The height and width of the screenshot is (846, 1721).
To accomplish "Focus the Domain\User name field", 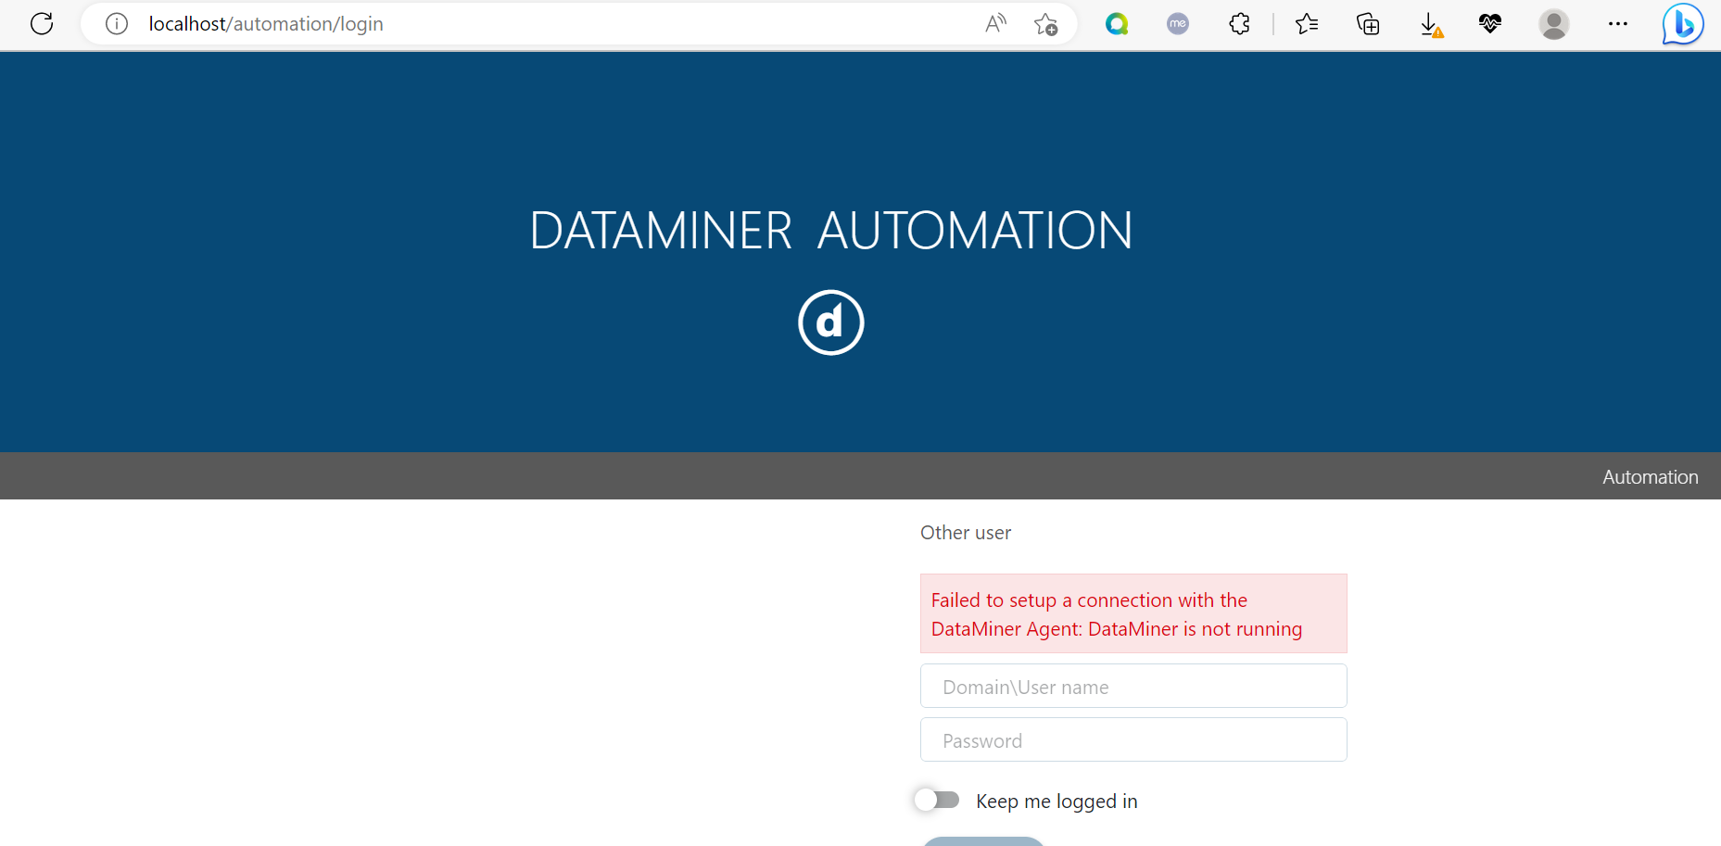I will click(1133, 686).
